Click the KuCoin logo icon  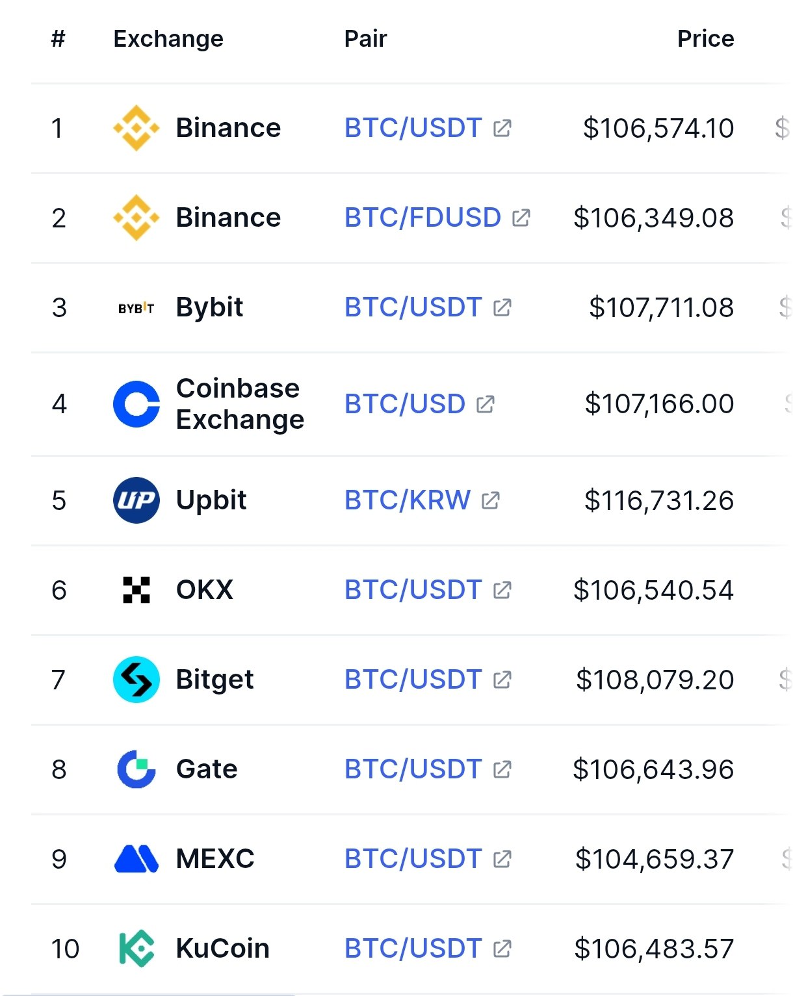pyautogui.click(x=136, y=949)
